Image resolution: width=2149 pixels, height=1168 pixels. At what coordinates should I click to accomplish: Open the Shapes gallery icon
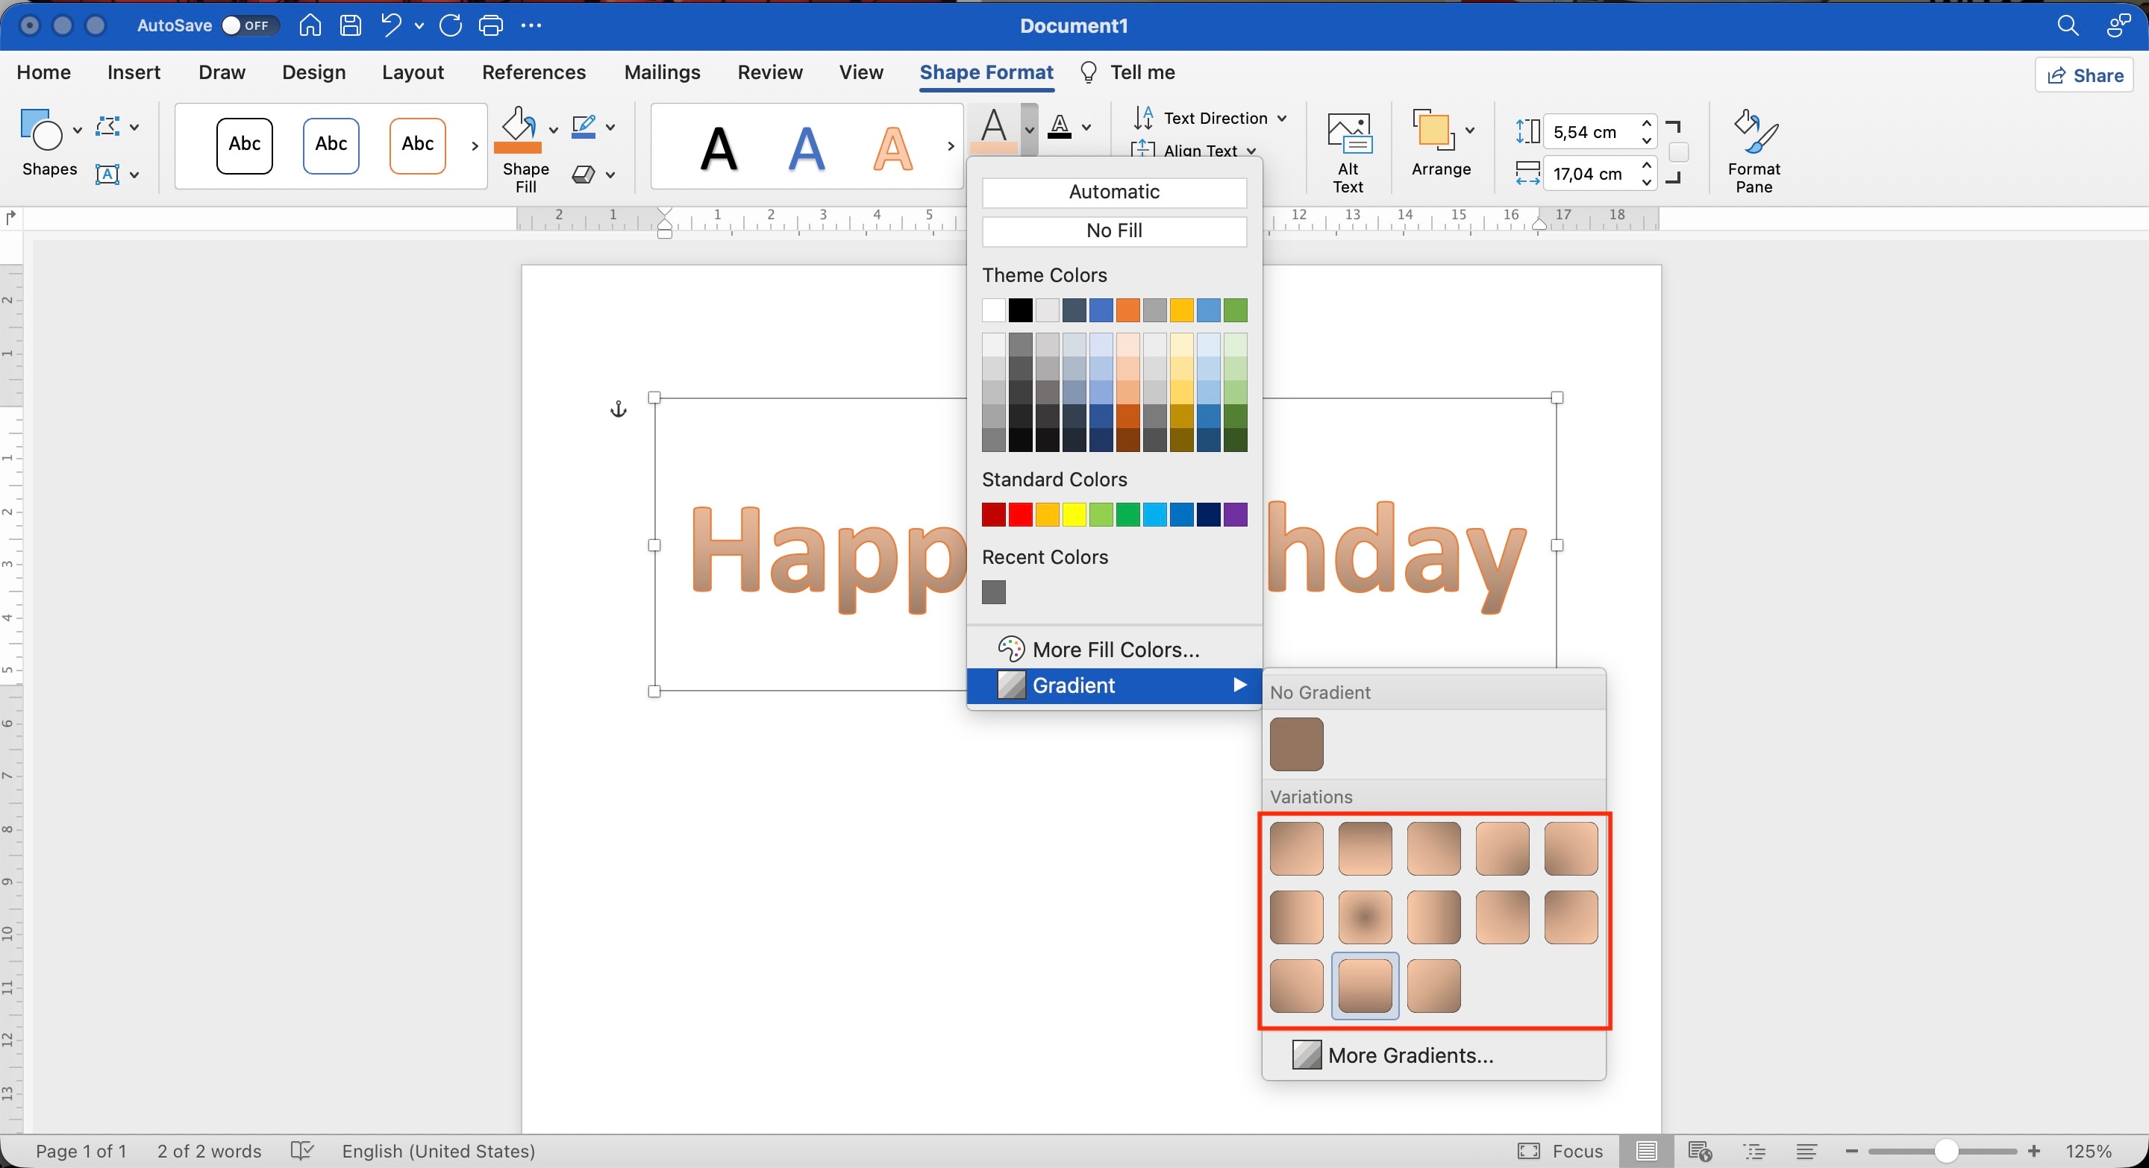point(40,129)
